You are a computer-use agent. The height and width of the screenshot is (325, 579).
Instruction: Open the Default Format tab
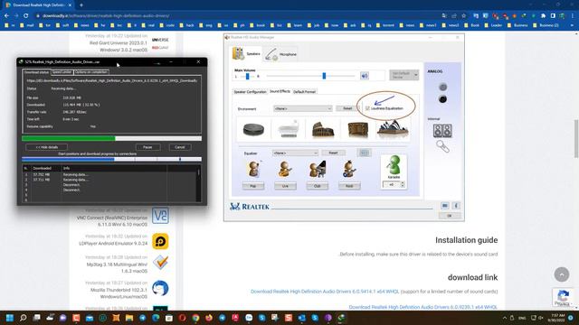(x=304, y=92)
